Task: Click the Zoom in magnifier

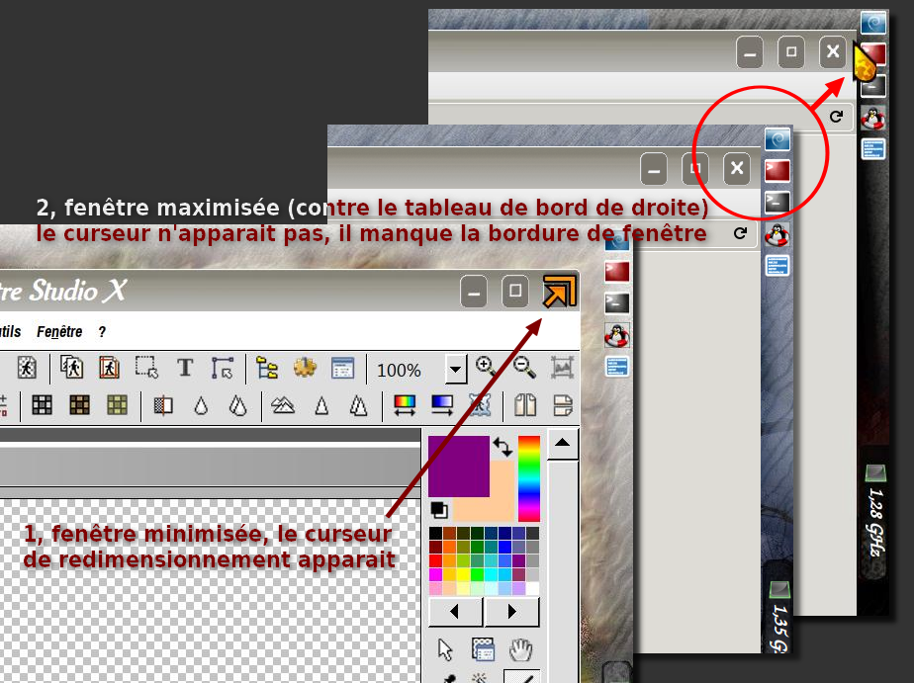Action: click(x=486, y=367)
